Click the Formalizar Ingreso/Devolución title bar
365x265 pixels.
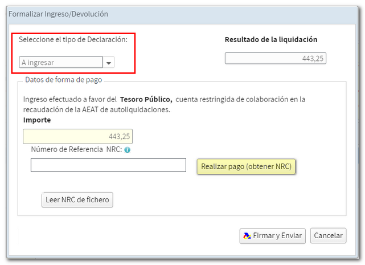point(59,14)
